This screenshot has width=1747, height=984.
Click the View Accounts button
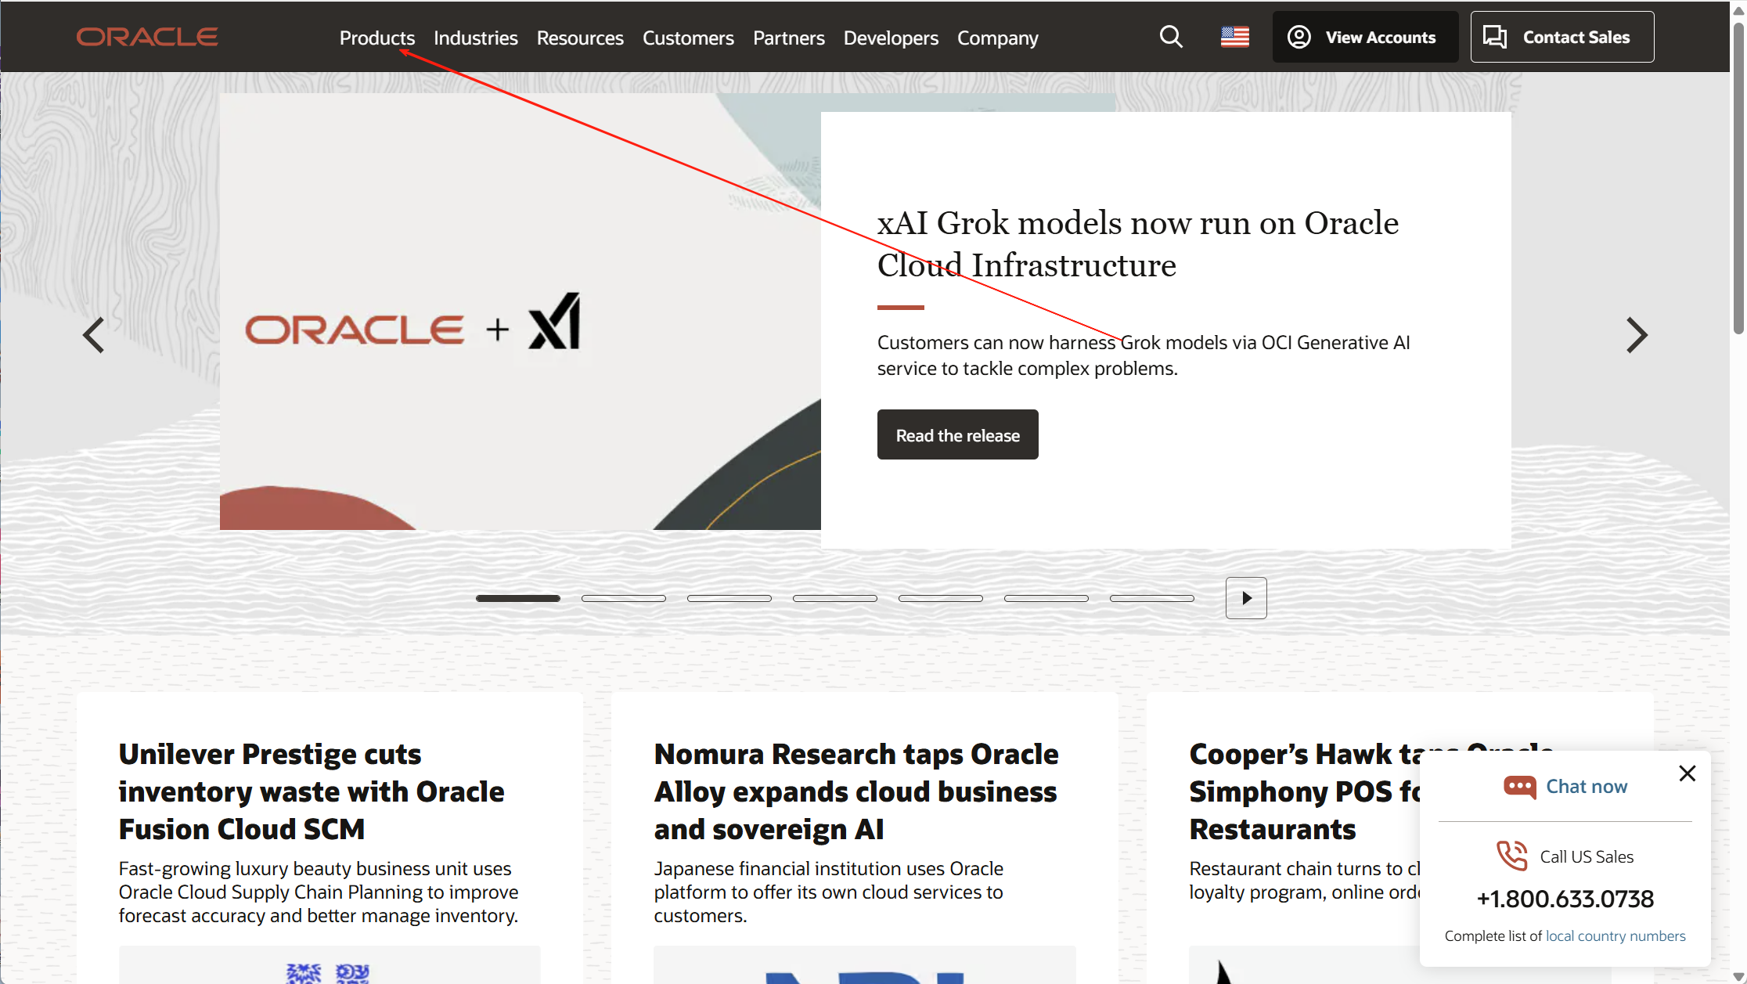(x=1365, y=37)
